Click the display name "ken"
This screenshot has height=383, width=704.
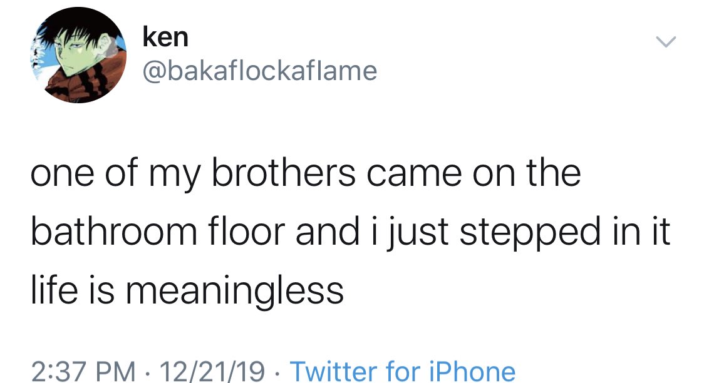point(165,38)
